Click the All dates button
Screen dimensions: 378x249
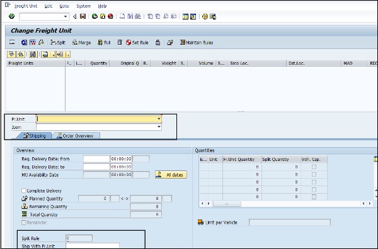171,175
